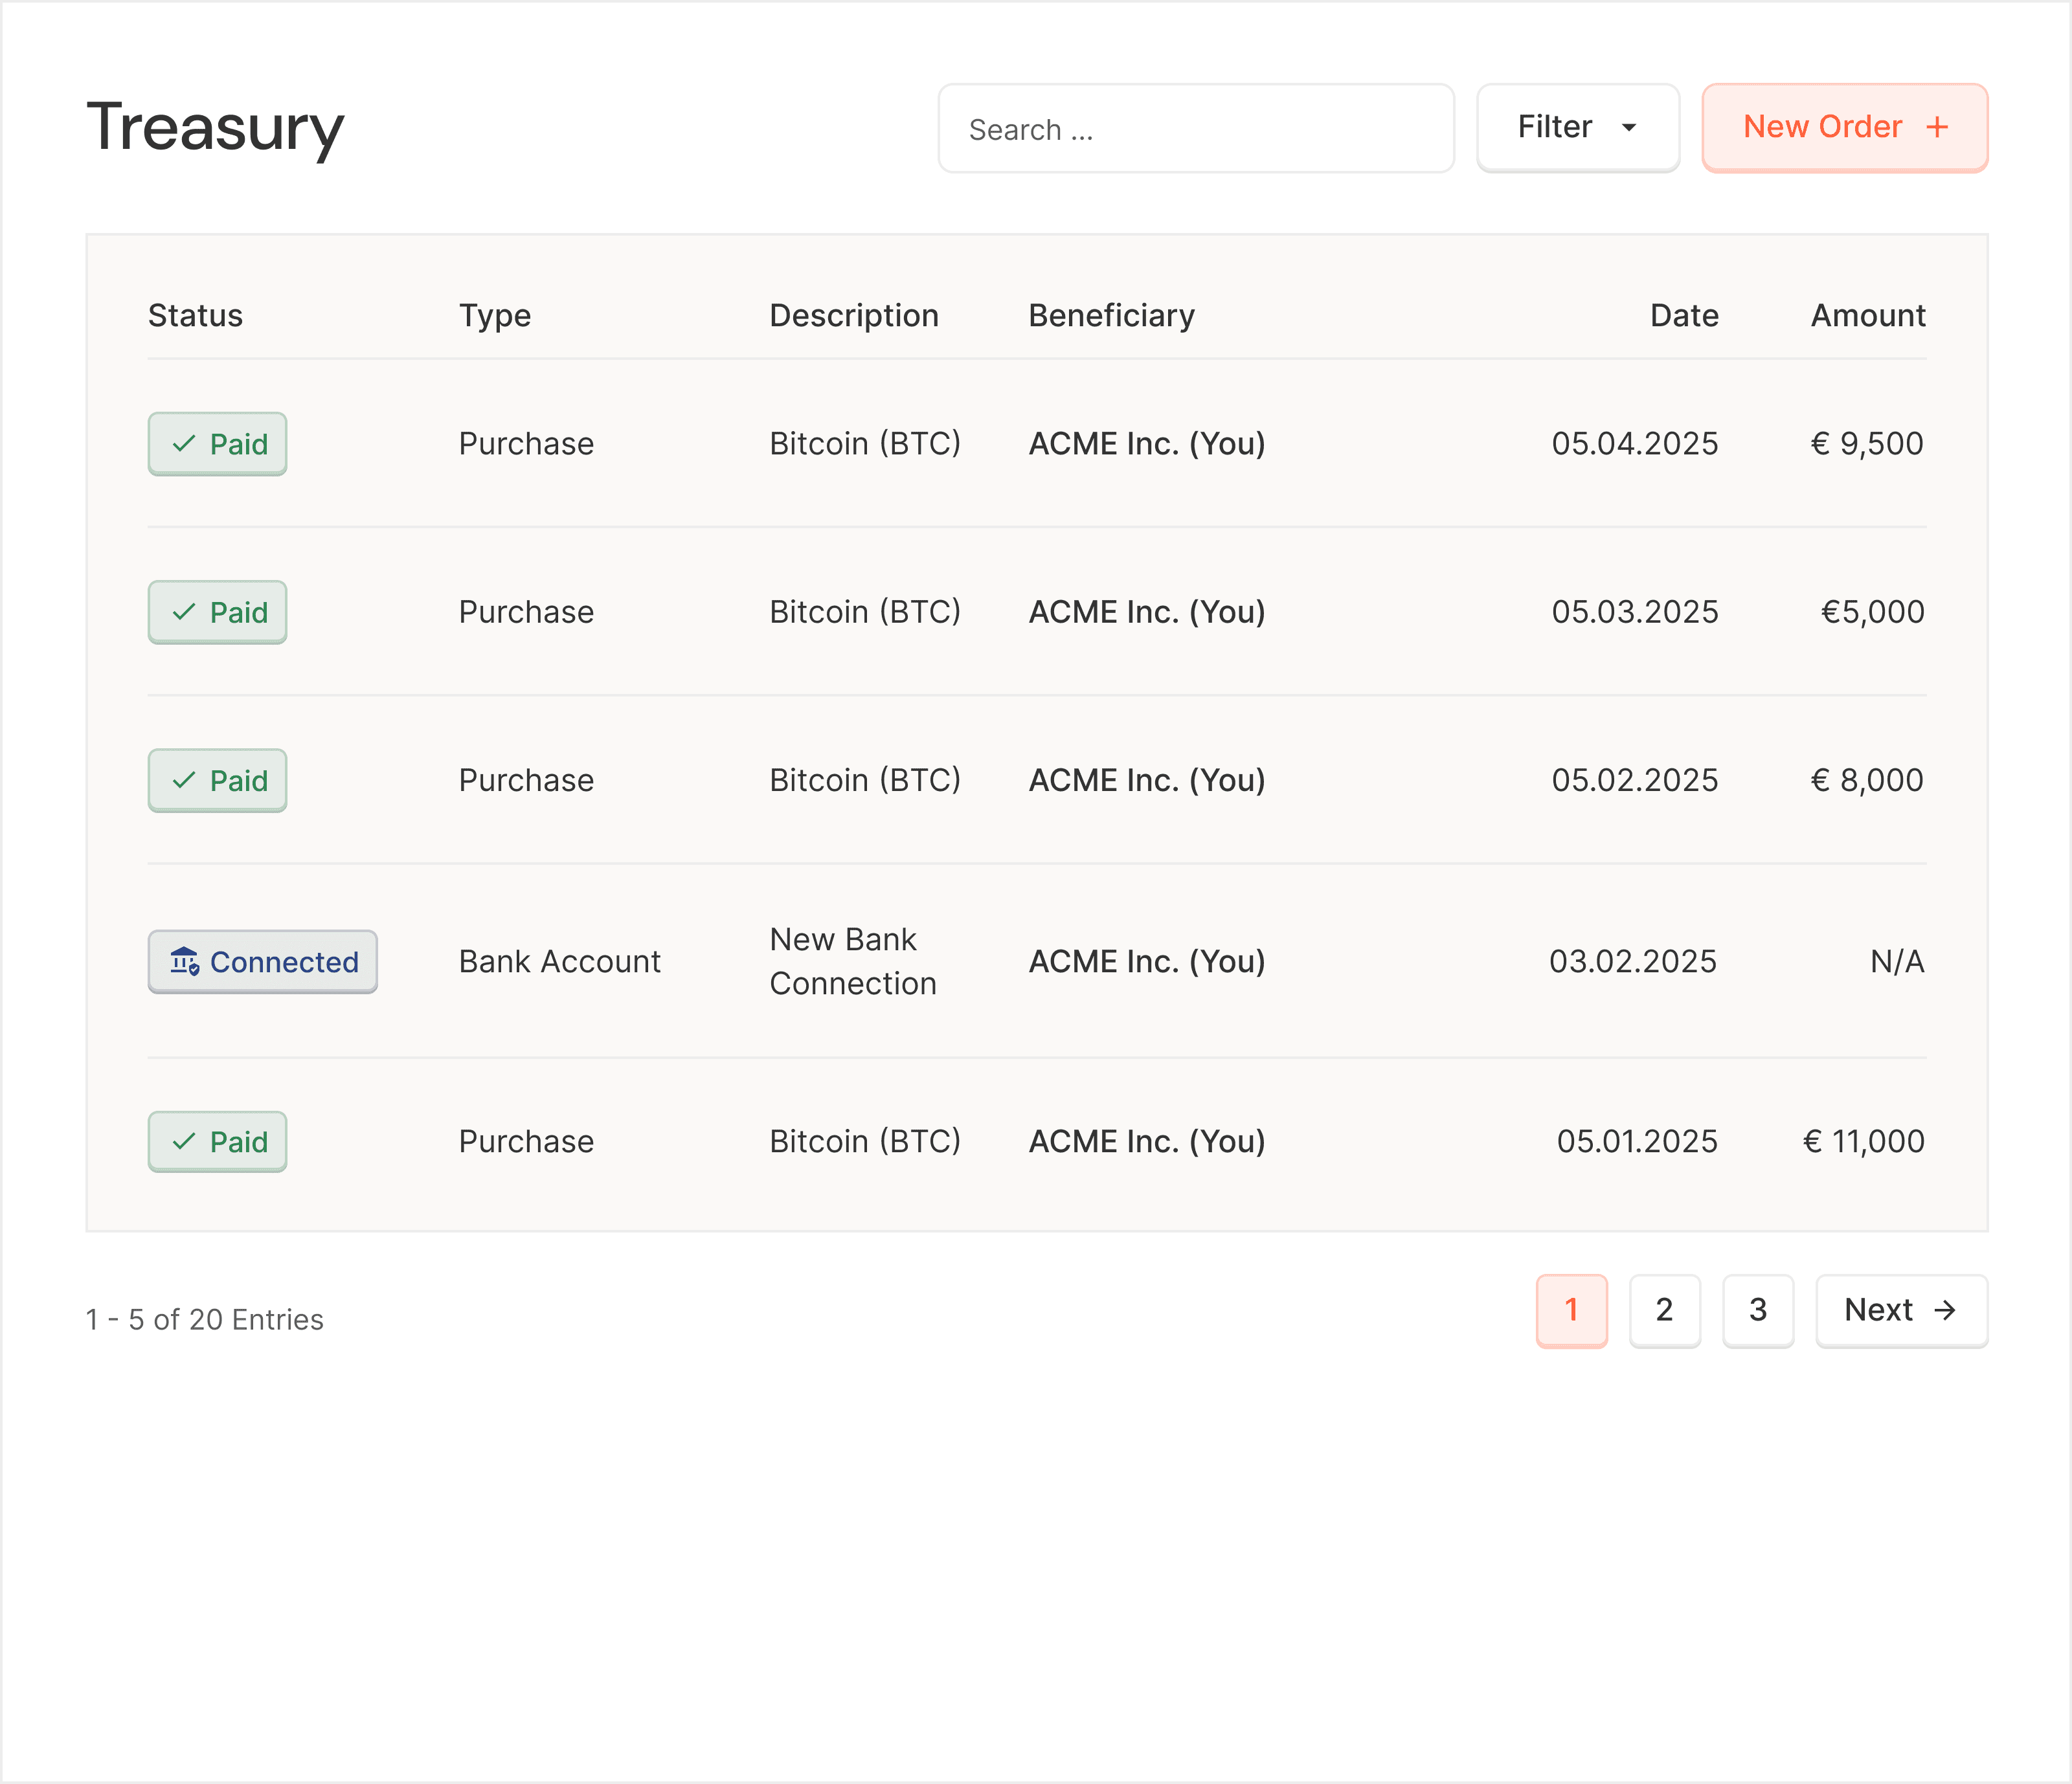Viewport: 2072px width, 1784px height.
Task: Select the €5,000 purchase row amount
Action: click(x=1872, y=612)
